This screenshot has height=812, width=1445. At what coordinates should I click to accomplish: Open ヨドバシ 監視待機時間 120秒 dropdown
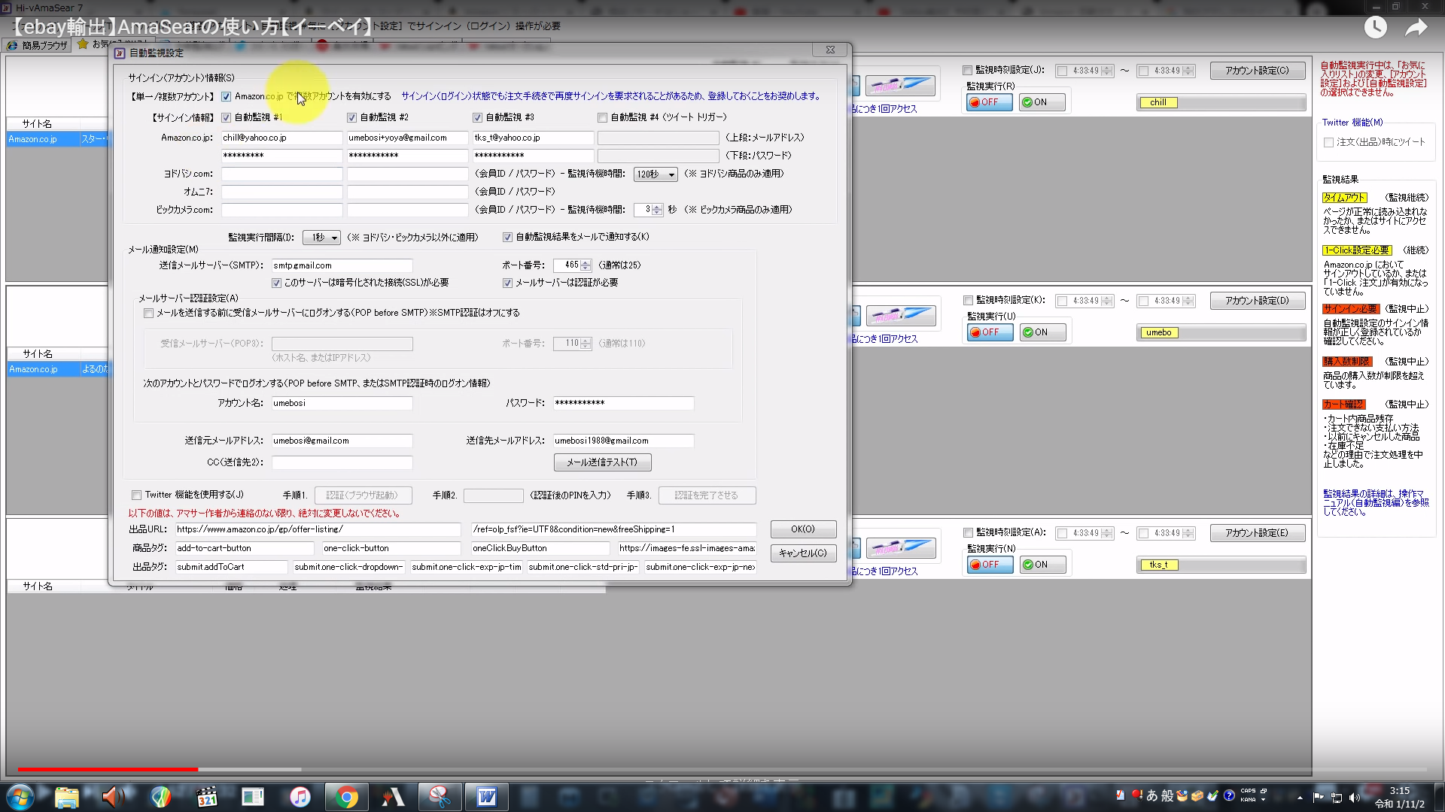click(x=656, y=174)
